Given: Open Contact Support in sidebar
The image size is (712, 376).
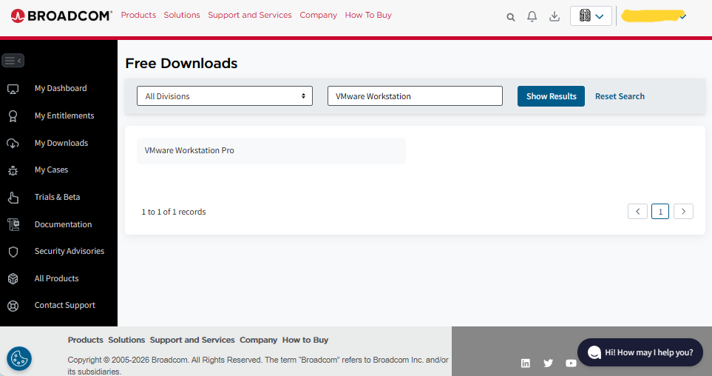Looking at the screenshot, I should click(65, 305).
